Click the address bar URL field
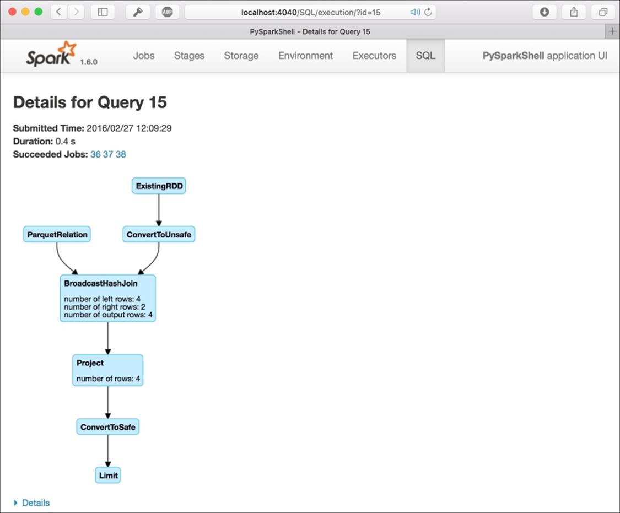The width and height of the screenshot is (620, 513). tap(310, 11)
